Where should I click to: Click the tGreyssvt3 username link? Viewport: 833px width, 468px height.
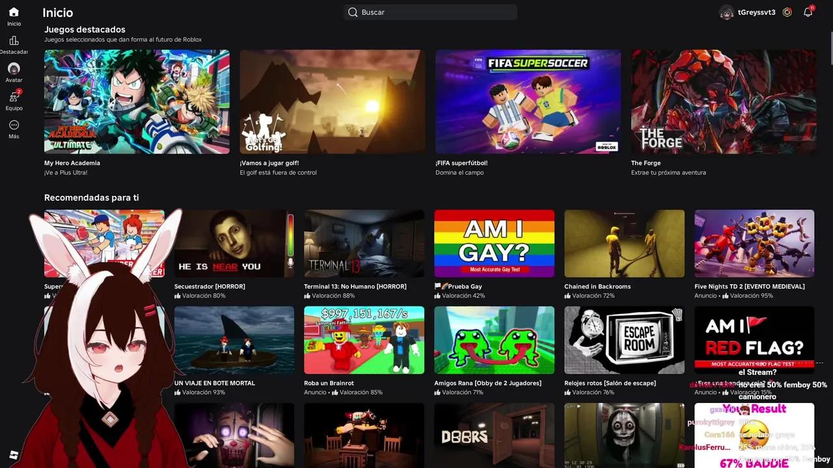click(756, 12)
